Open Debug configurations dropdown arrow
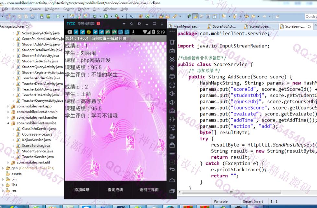The height and width of the screenshot is (208, 317). pyautogui.click(x=100, y=17)
